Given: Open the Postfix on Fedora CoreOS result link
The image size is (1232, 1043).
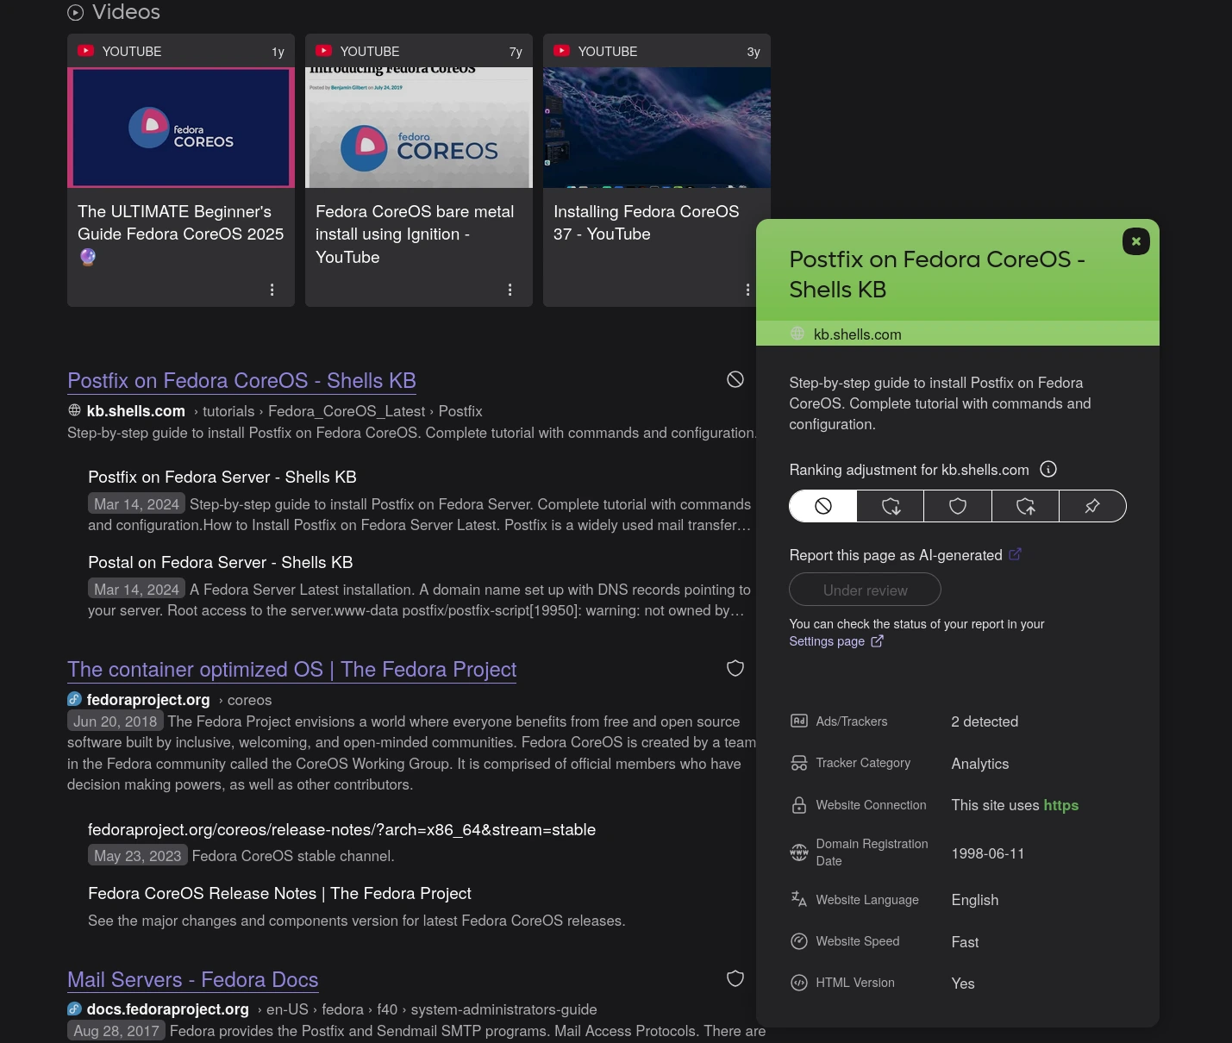Looking at the screenshot, I should (x=241, y=381).
